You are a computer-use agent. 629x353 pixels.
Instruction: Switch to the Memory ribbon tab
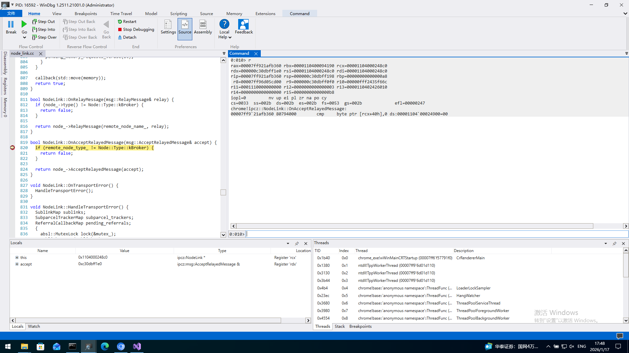tap(234, 13)
